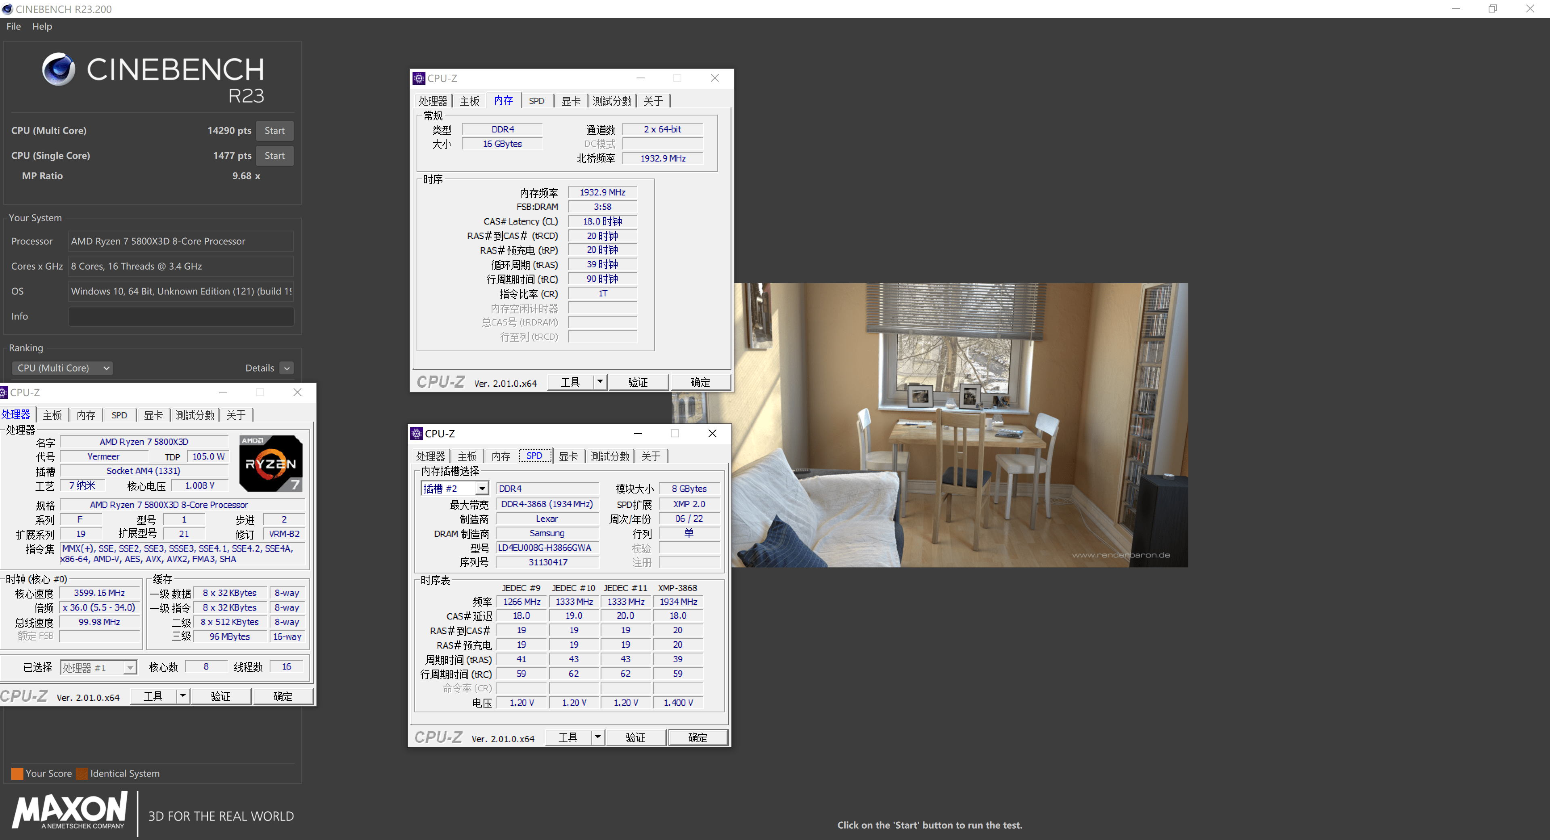Open the File menu
The width and height of the screenshot is (1550, 840).
coord(14,27)
